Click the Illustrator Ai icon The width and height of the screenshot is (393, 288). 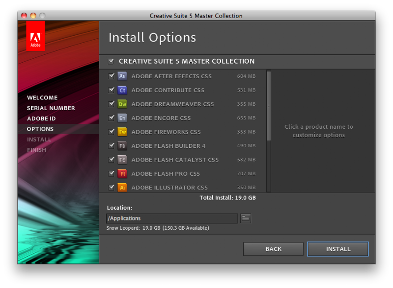click(x=122, y=187)
